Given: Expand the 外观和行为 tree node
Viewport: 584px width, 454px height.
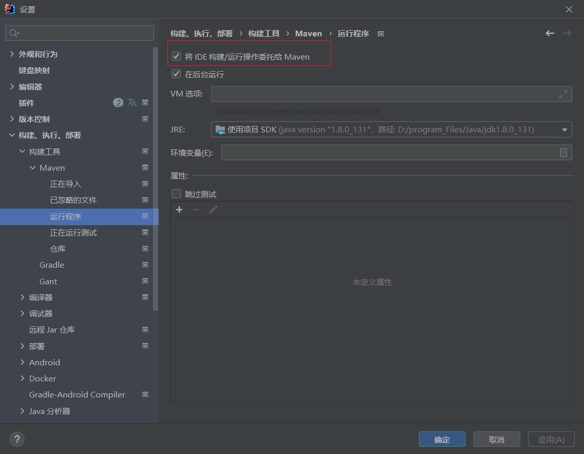Looking at the screenshot, I should 12,54.
